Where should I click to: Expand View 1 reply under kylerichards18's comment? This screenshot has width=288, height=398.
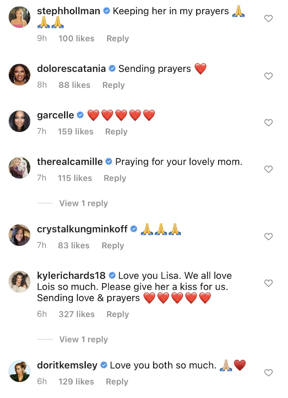click(84, 339)
